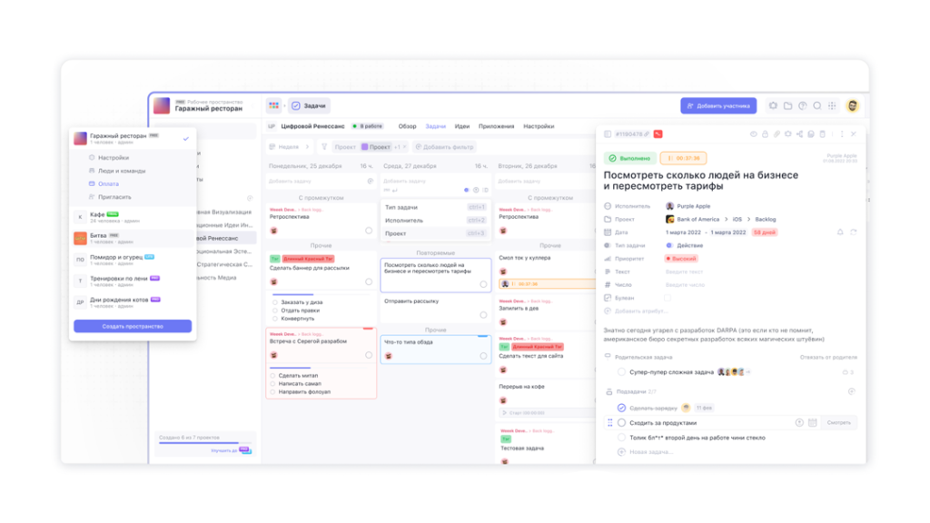Click the lock icon on the task panel
The width and height of the screenshot is (930, 523).
coord(765,133)
